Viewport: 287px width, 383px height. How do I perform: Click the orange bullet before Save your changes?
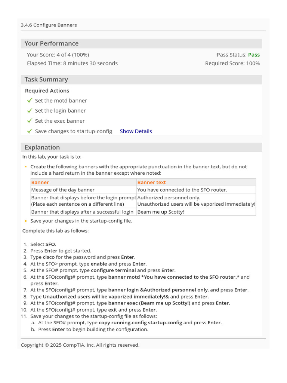tap(25, 221)
